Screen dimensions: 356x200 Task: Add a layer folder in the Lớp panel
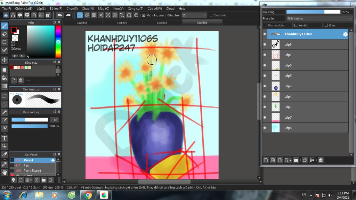click(x=296, y=160)
